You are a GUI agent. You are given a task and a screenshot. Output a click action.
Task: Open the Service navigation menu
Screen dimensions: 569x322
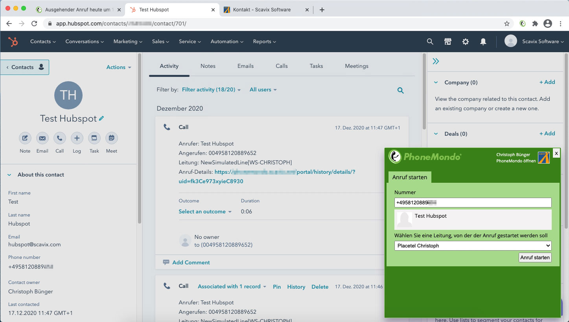pyautogui.click(x=190, y=42)
